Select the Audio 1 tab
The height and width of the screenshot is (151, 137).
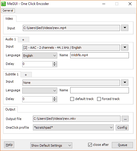pyautogui.click(x=11, y=39)
